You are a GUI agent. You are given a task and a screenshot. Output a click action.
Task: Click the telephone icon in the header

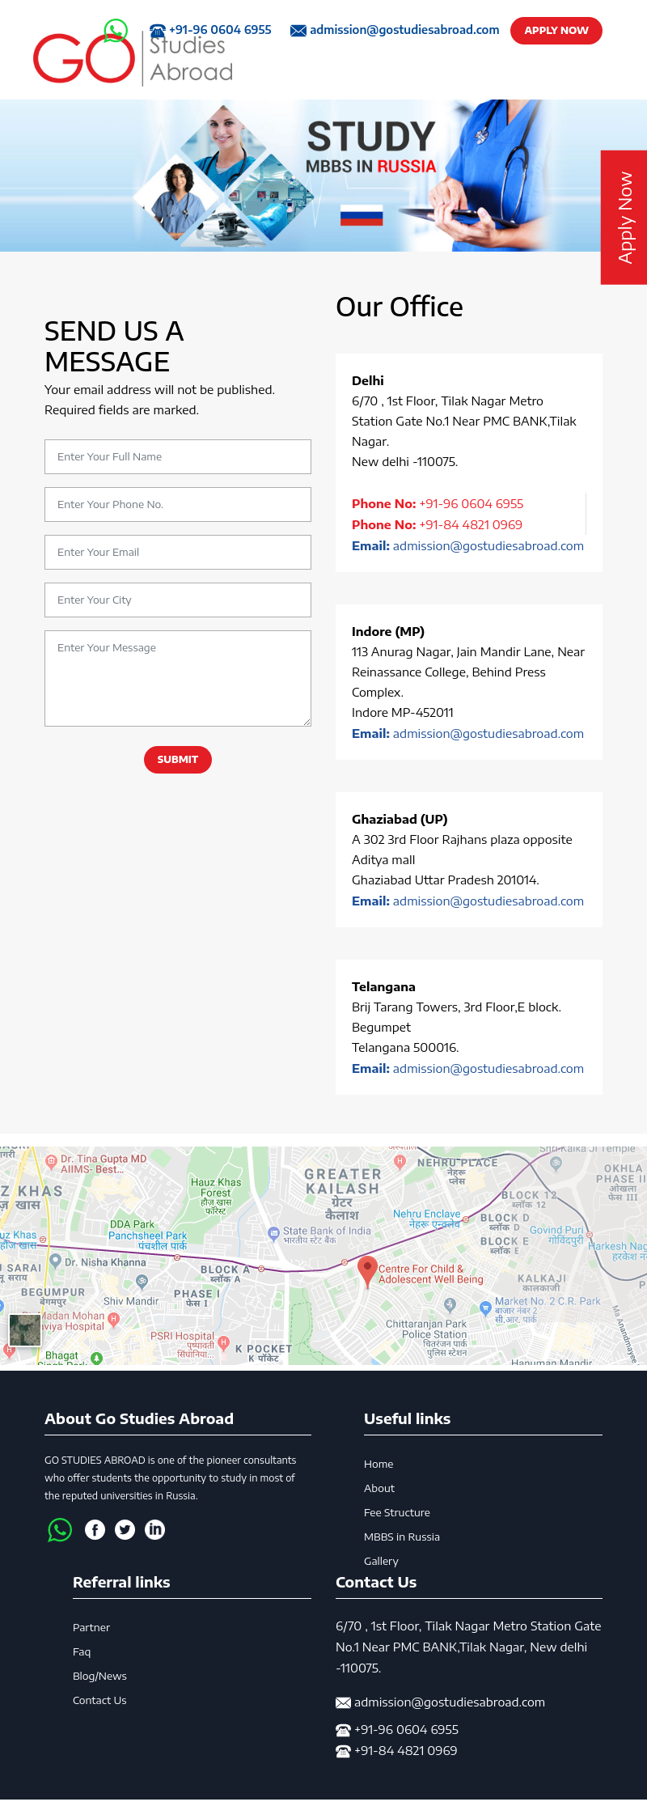pyautogui.click(x=158, y=31)
